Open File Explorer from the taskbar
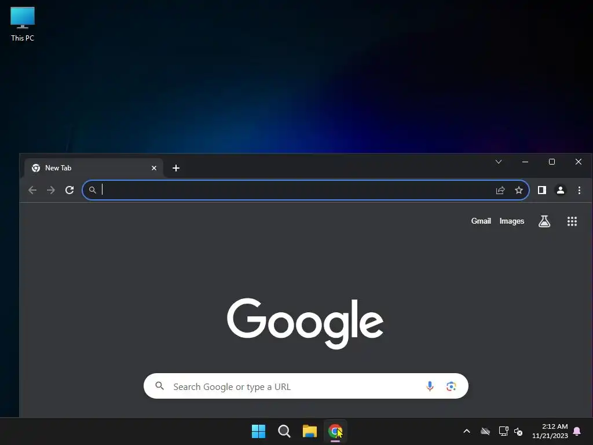The width and height of the screenshot is (593, 445). pyautogui.click(x=310, y=431)
